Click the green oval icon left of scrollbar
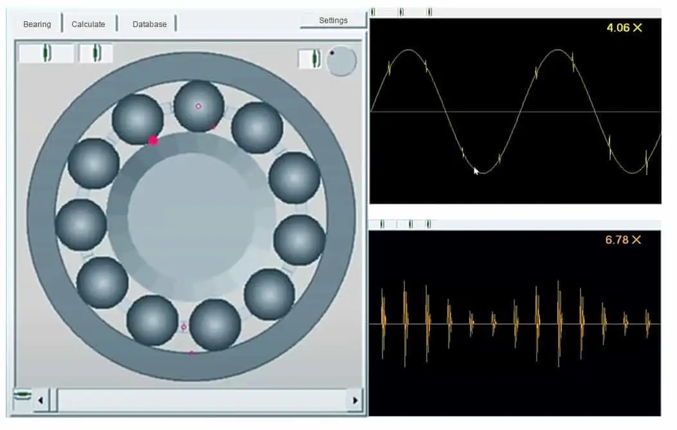 (x=22, y=395)
